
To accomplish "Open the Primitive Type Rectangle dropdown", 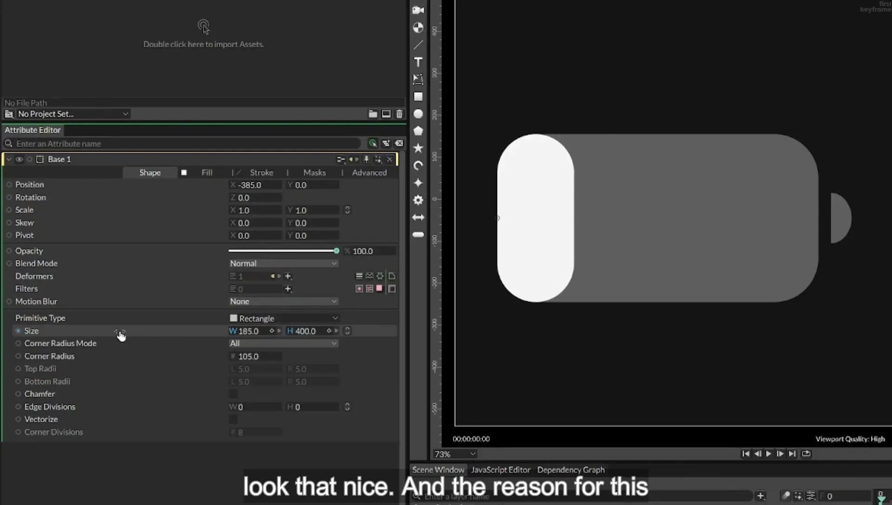I will (283, 318).
